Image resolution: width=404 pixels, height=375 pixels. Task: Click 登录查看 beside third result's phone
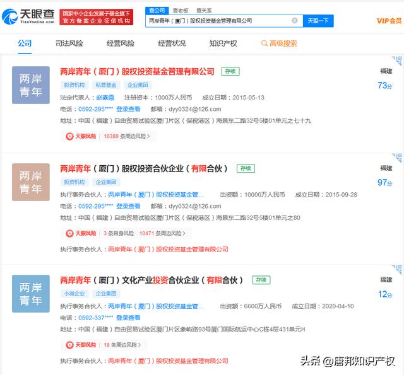128,318
